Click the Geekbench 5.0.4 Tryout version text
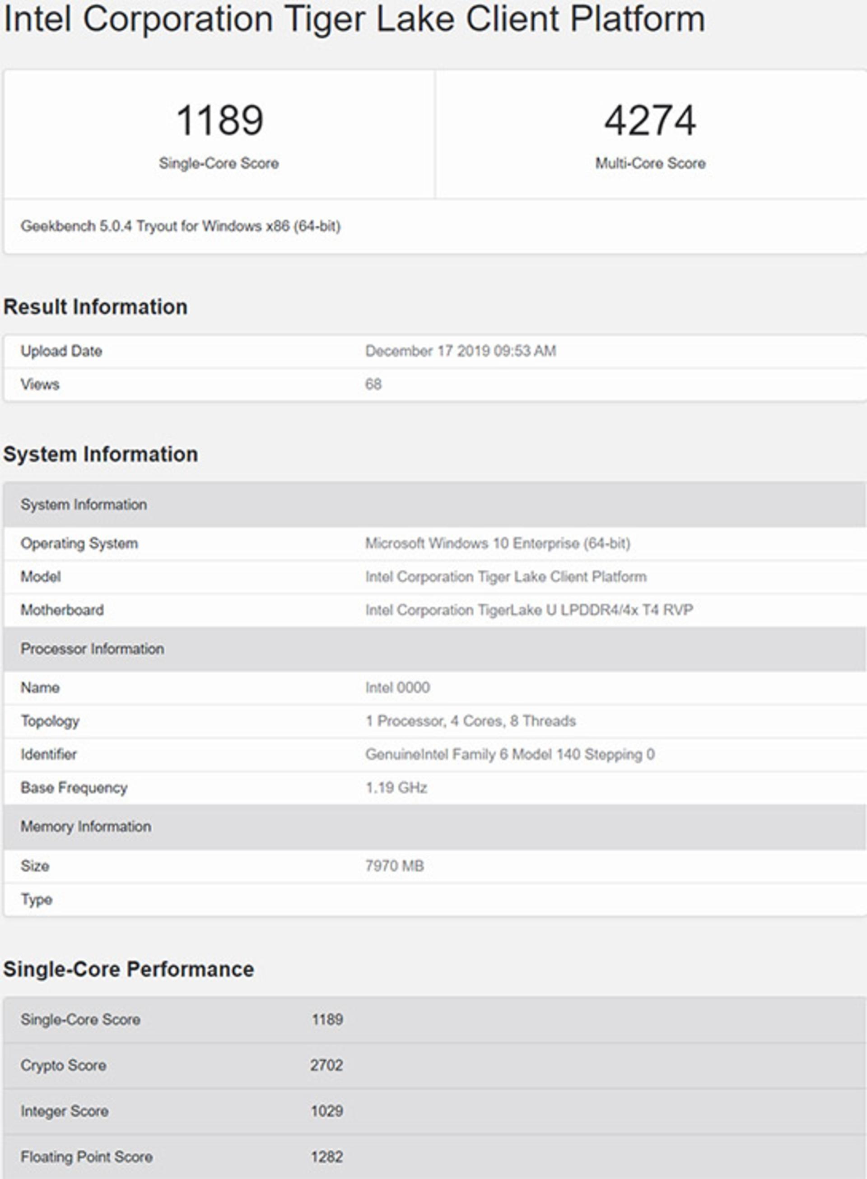Image resolution: width=867 pixels, height=1179 pixels. click(x=181, y=226)
